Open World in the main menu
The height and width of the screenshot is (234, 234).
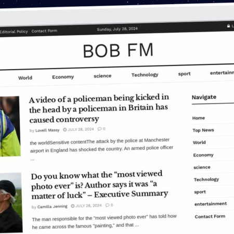pyautogui.click(x=25, y=77)
